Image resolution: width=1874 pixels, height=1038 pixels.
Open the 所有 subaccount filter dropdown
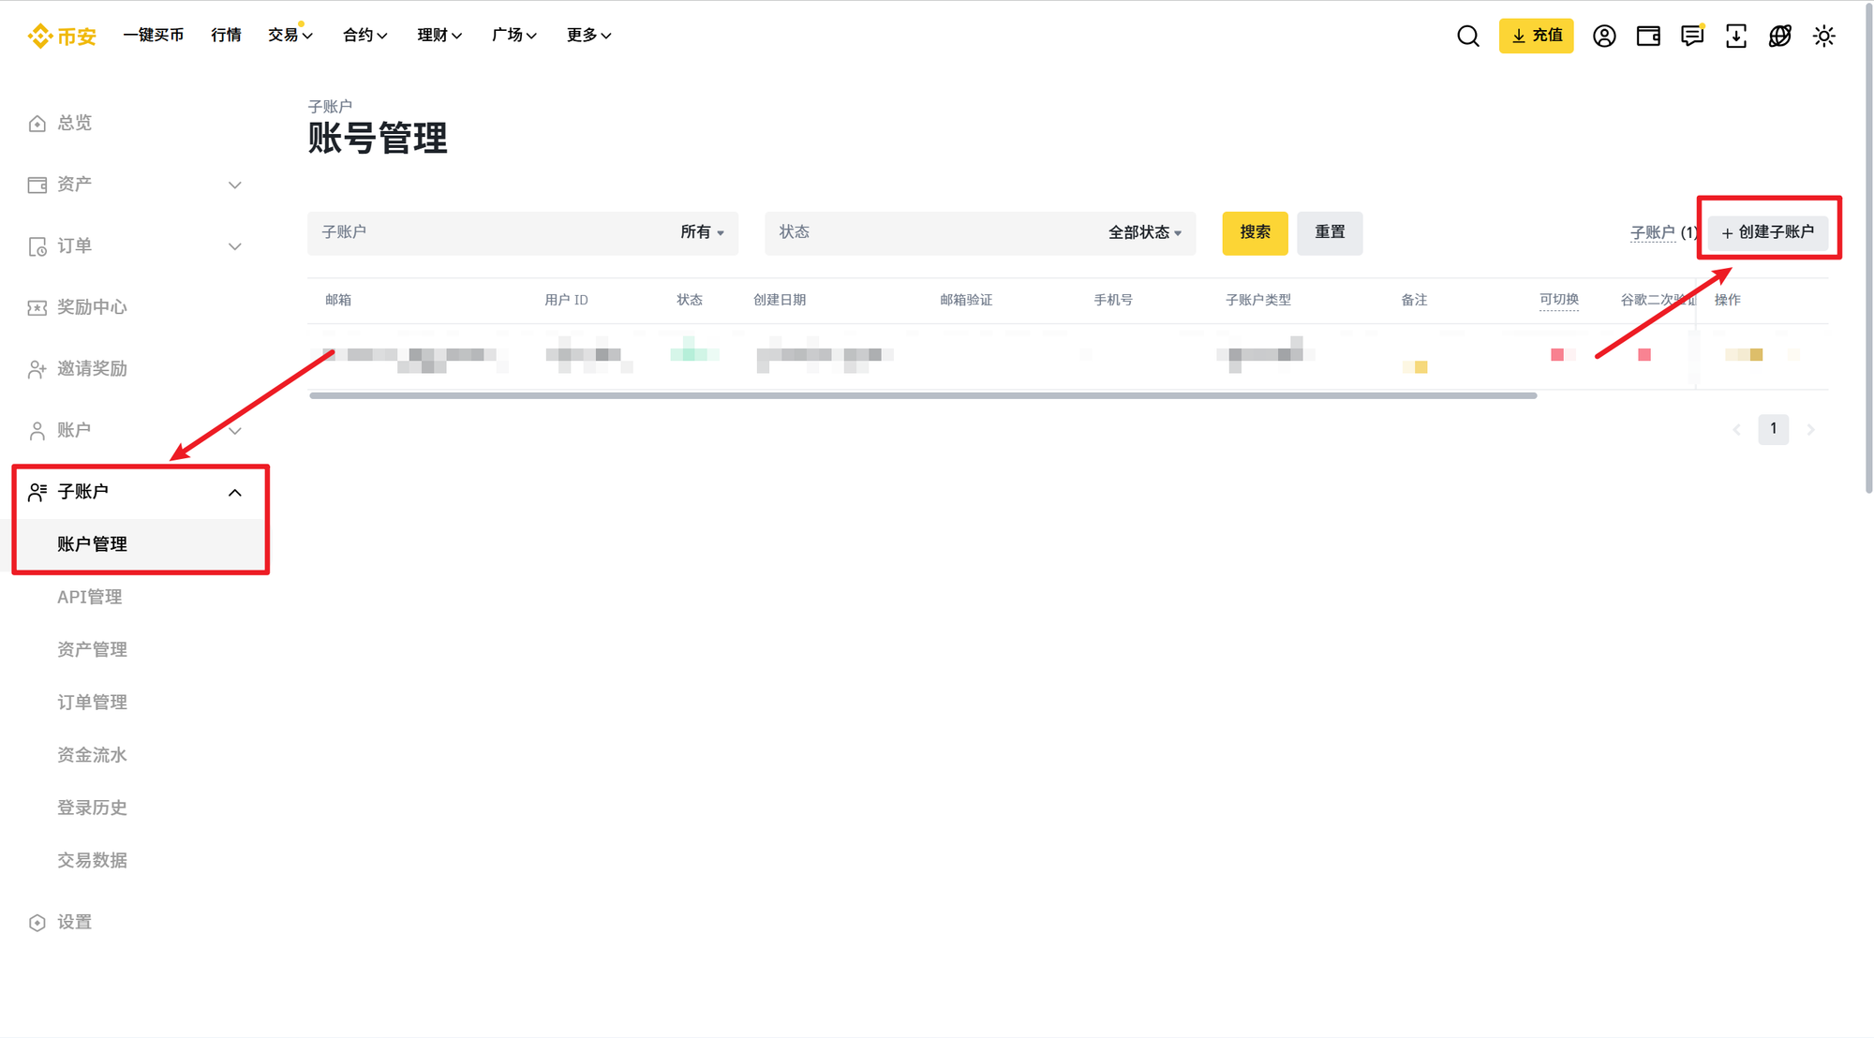(x=701, y=233)
